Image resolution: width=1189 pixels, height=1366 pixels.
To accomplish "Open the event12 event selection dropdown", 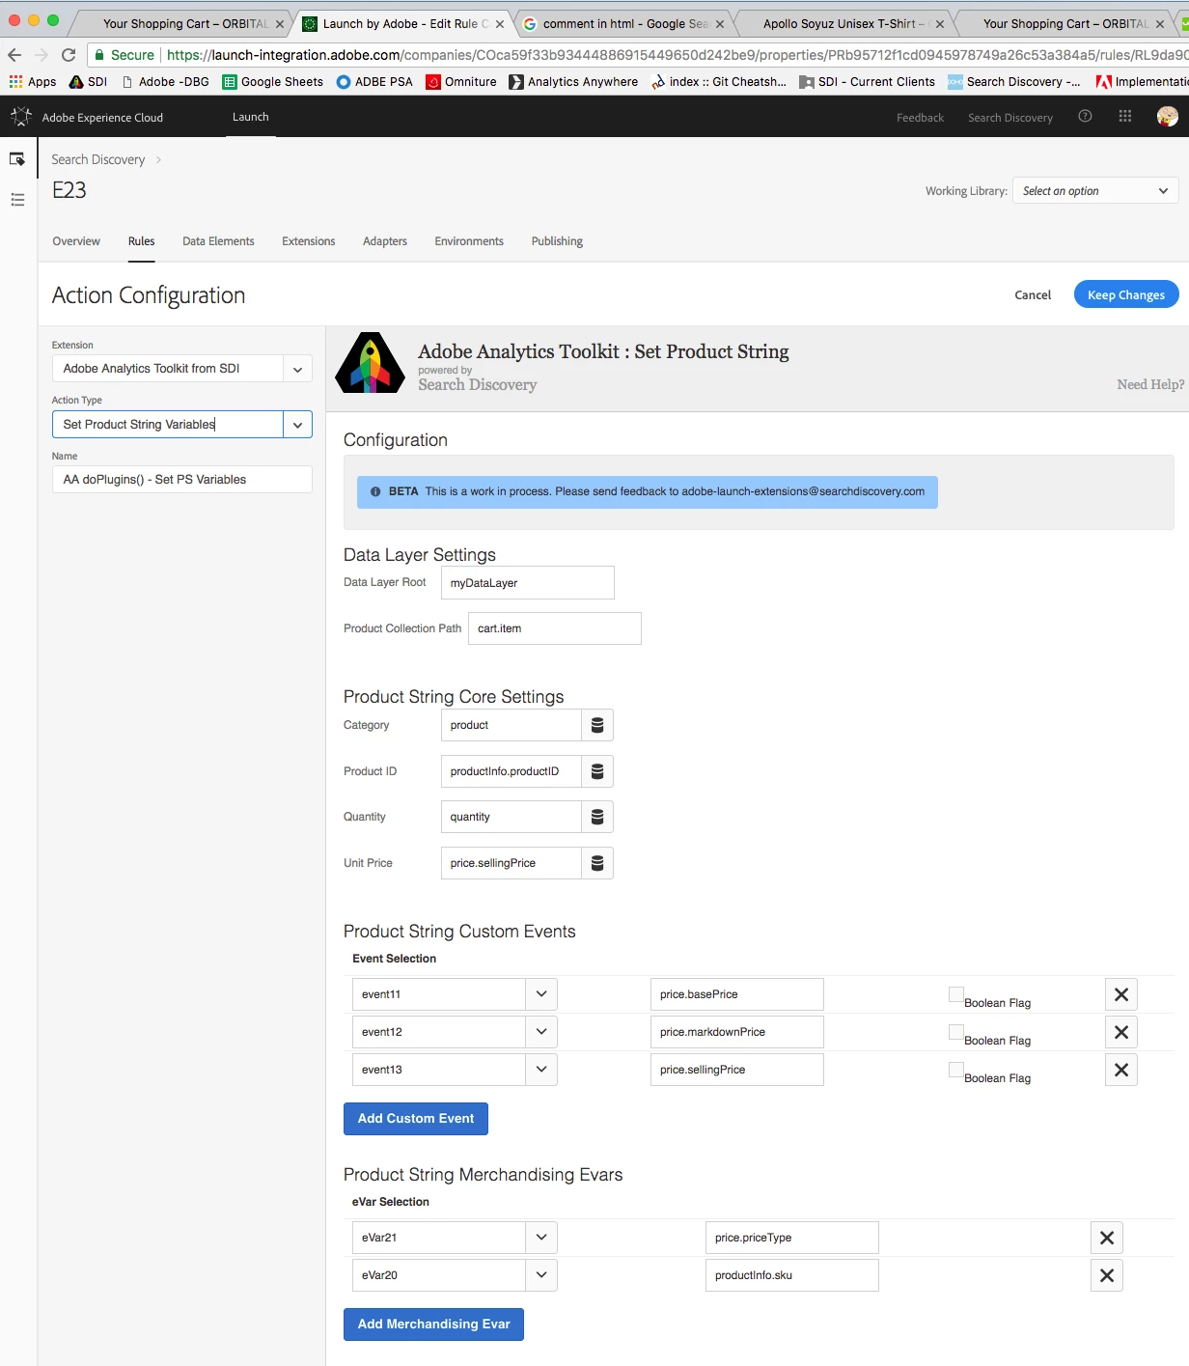I will (541, 1032).
